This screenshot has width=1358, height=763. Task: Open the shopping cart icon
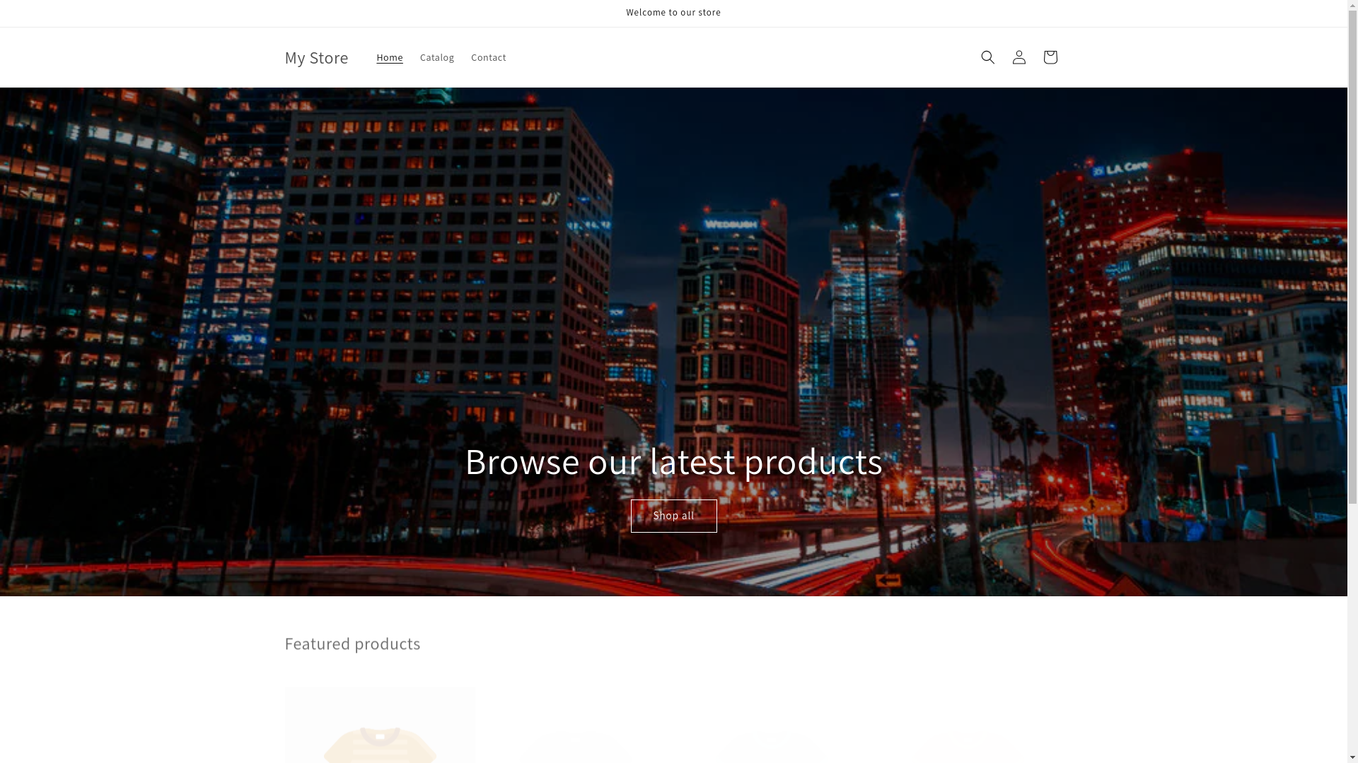(x=1050, y=57)
